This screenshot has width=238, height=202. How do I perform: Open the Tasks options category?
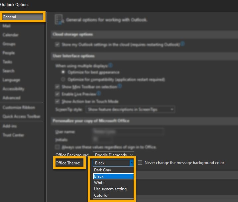click(x=7, y=62)
